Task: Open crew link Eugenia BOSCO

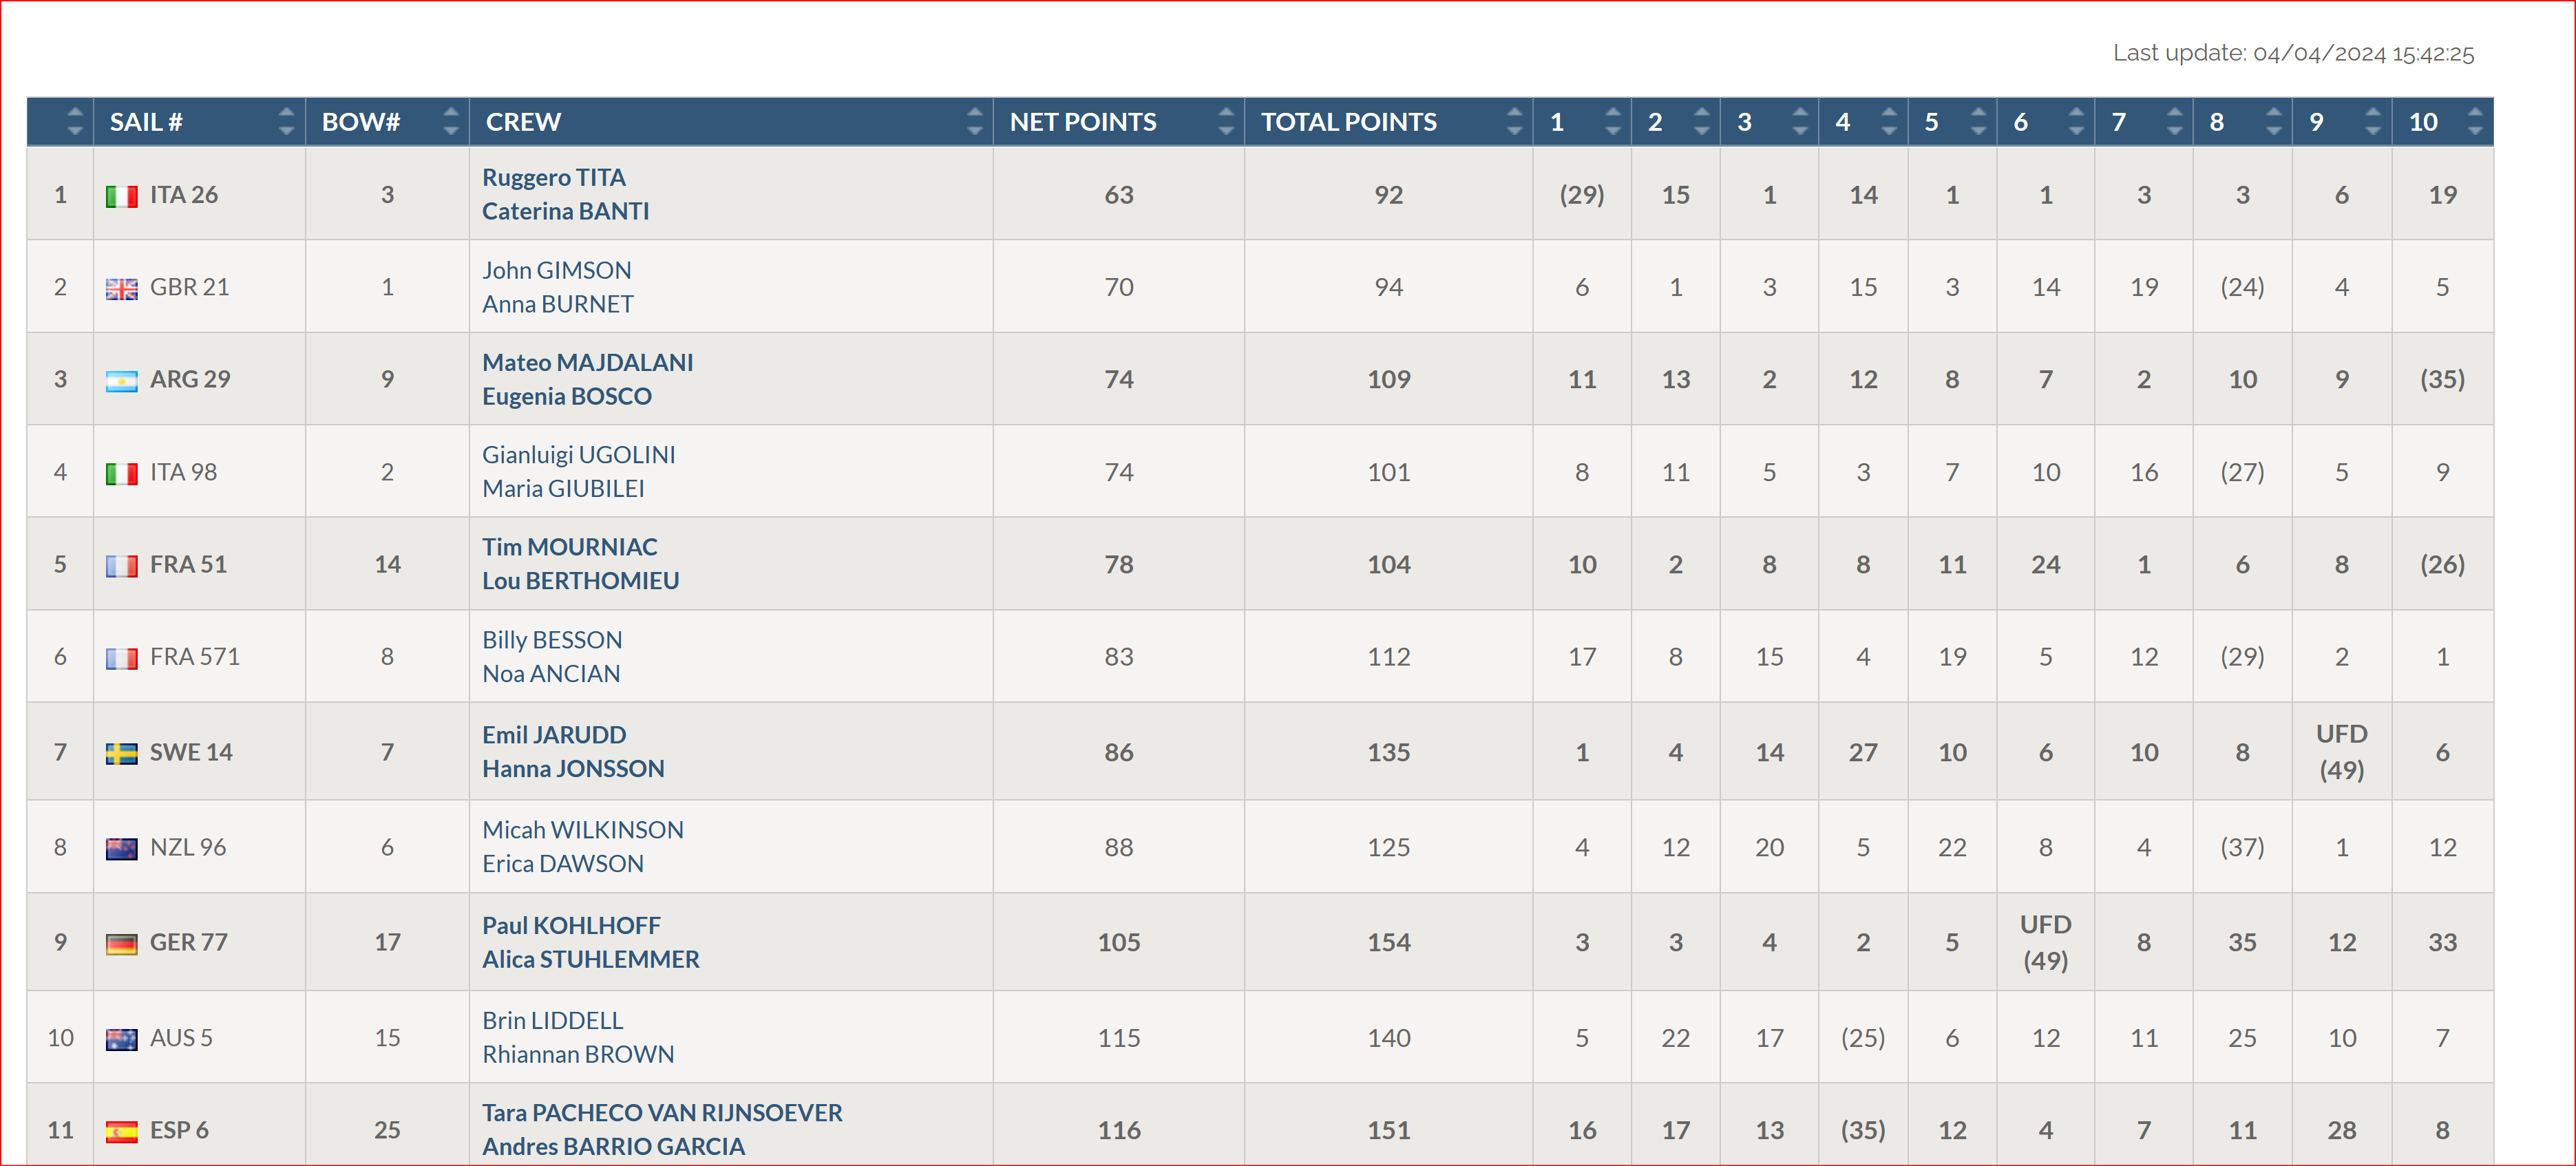Action: click(x=567, y=397)
